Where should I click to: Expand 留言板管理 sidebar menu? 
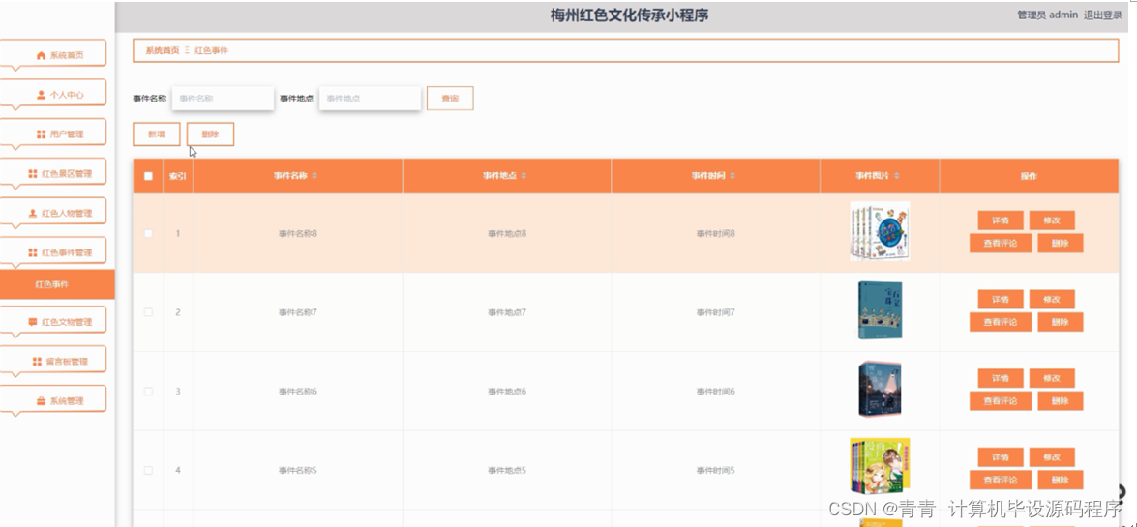tap(53, 361)
